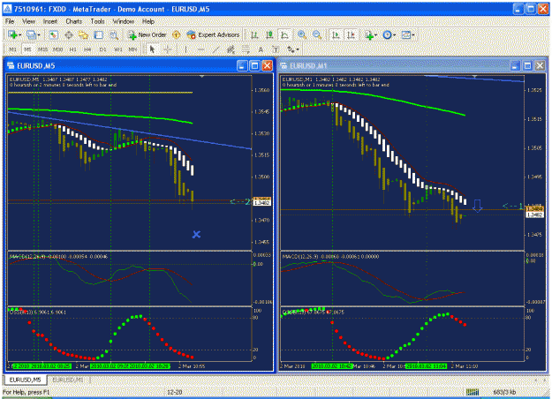552x399 pixels.
Task: Select the Equidistant Channel tool
Action: click(x=231, y=49)
